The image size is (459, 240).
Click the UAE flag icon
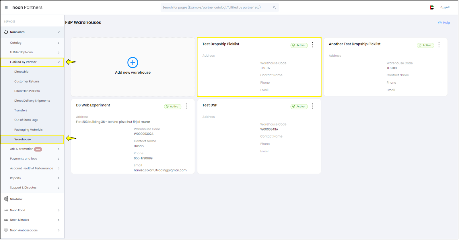[x=432, y=7]
